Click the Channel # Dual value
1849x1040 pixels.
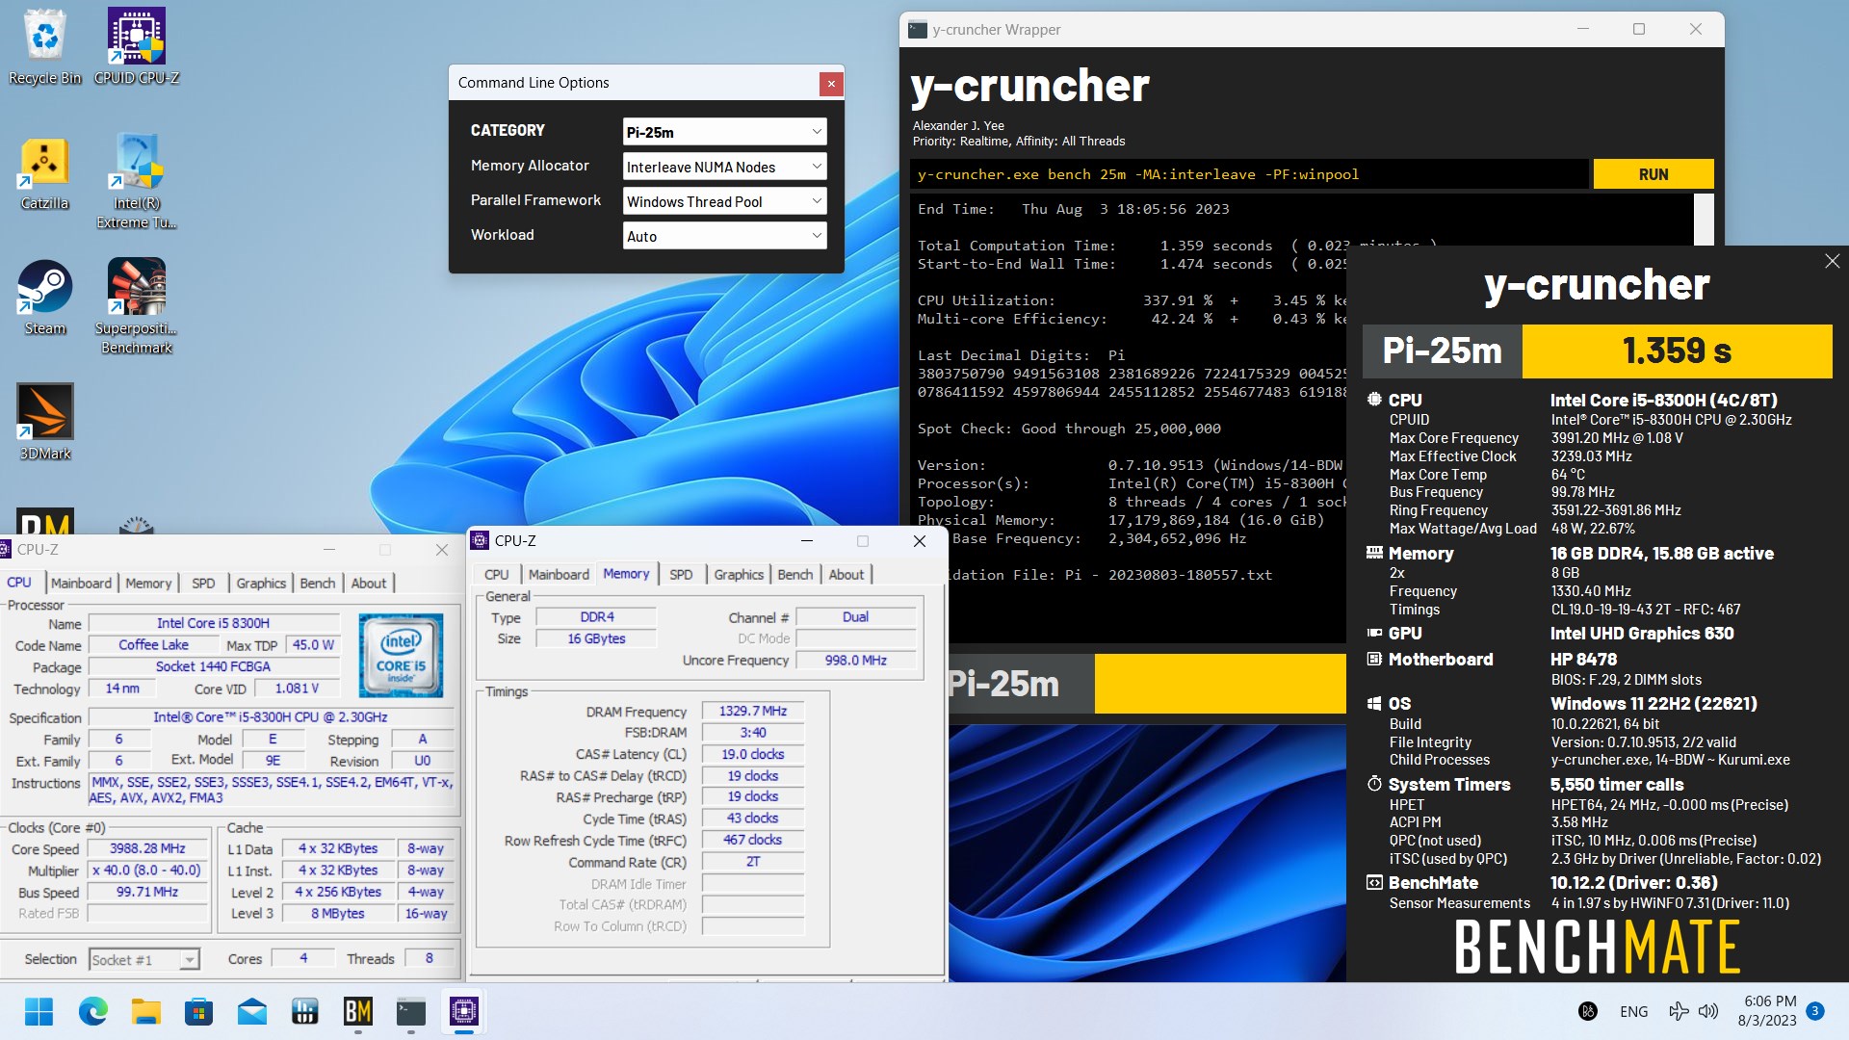[855, 616]
